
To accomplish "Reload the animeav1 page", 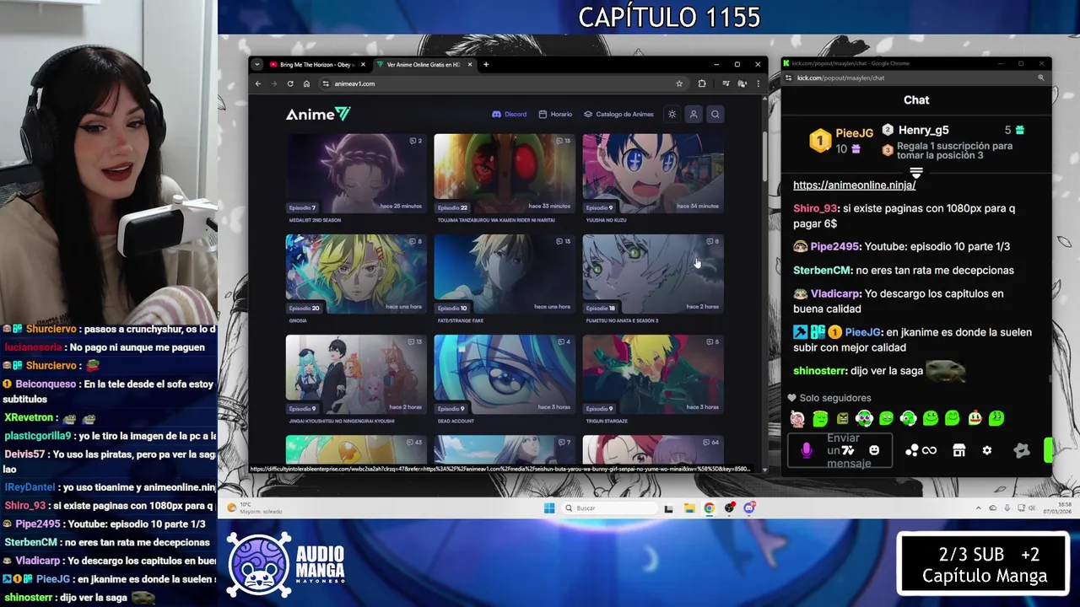I will pyautogui.click(x=290, y=83).
